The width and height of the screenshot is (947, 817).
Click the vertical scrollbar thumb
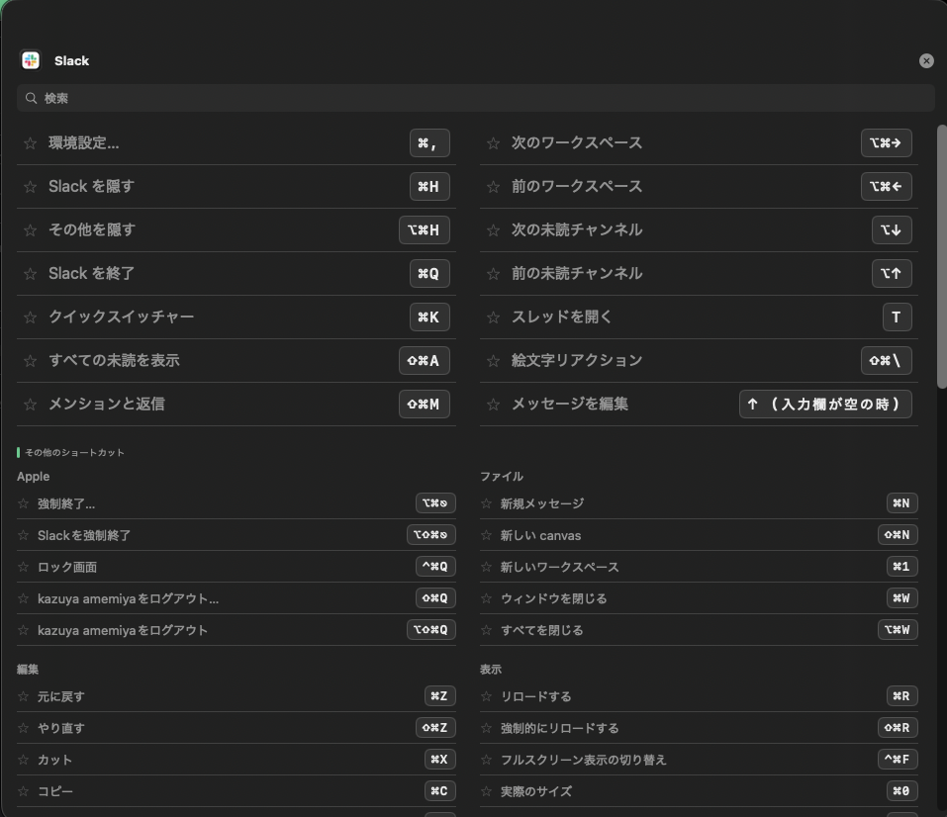942,256
